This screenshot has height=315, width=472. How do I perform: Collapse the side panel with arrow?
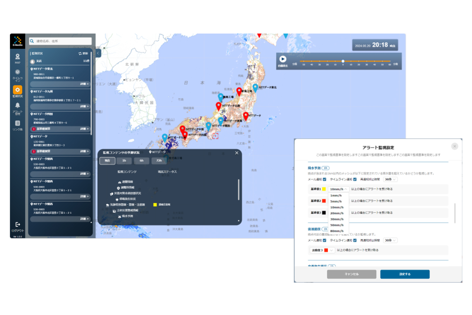tap(98, 53)
